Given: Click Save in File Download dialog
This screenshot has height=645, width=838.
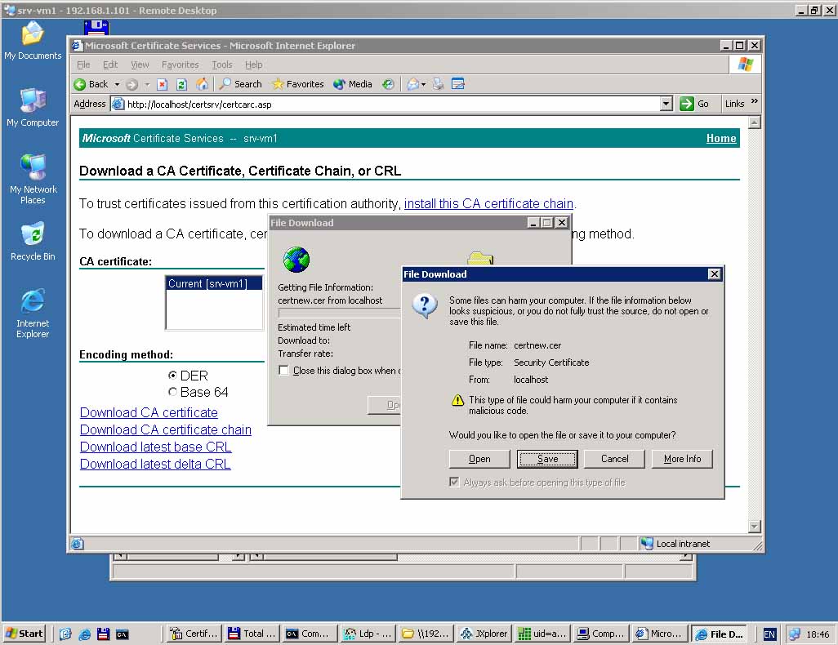Looking at the screenshot, I should [x=547, y=459].
